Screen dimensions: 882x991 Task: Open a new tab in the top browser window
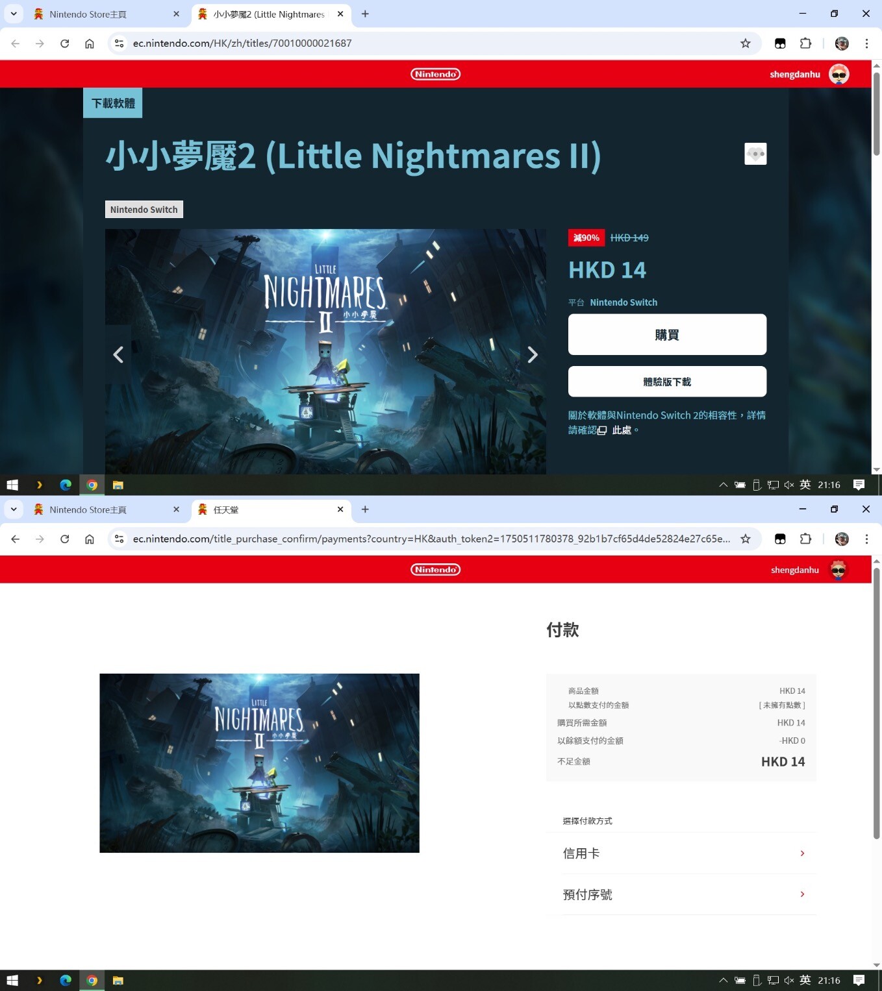(365, 14)
